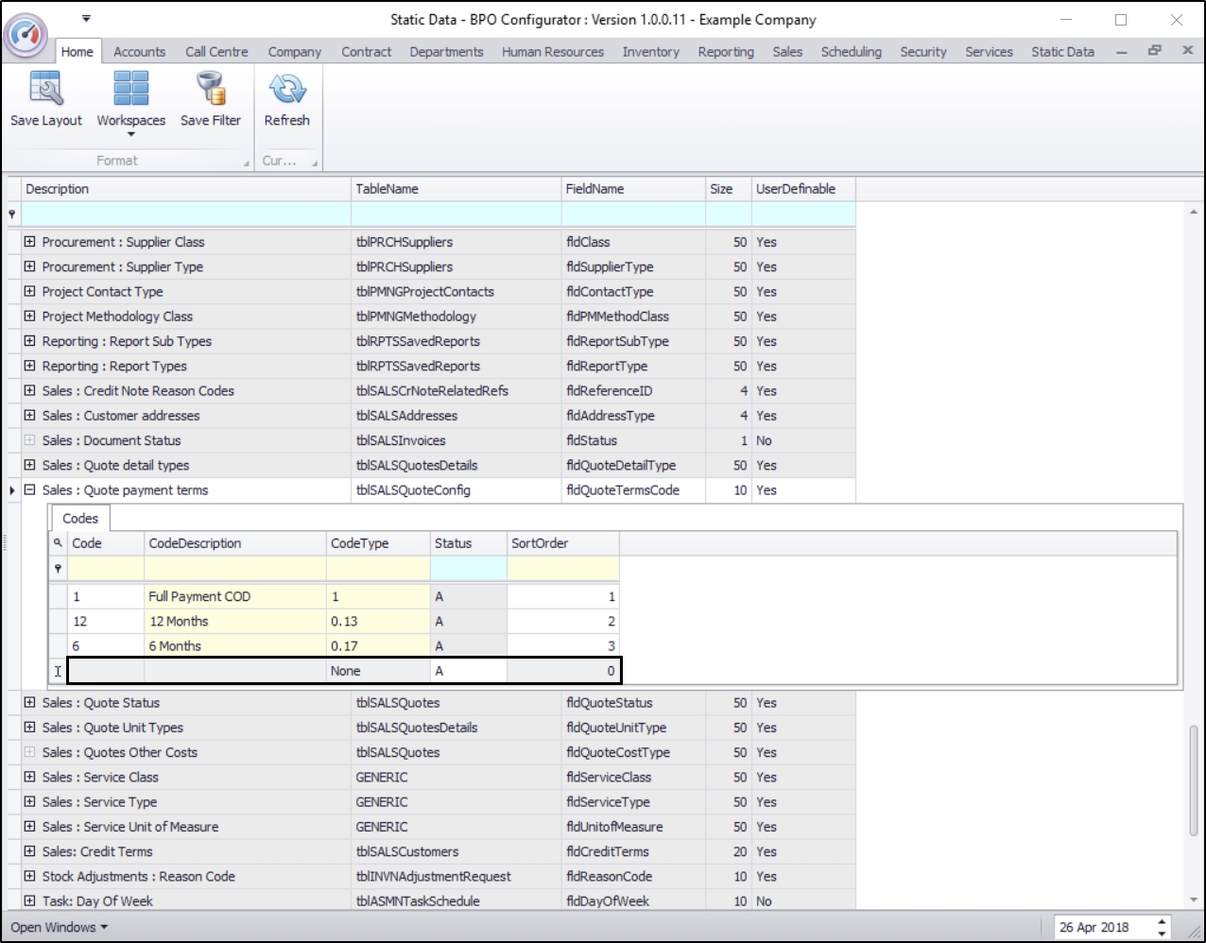This screenshot has width=1206, height=943.
Task: Open the Workspaces icon menu
Action: 130,89
